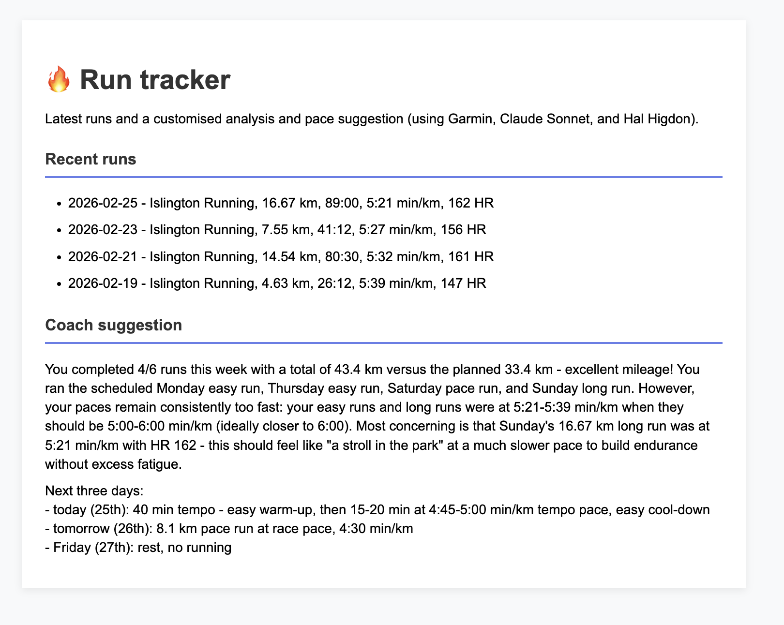
Task: Click the Run tracker page title
Action: 155,80
